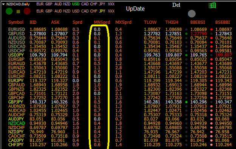Click the Sprd column header
Viewport: 236px width, 149px height.
tap(77, 23)
